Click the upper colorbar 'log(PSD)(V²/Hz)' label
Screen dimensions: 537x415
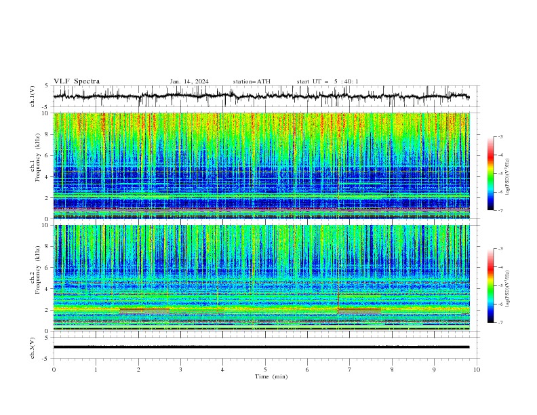(507, 177)
